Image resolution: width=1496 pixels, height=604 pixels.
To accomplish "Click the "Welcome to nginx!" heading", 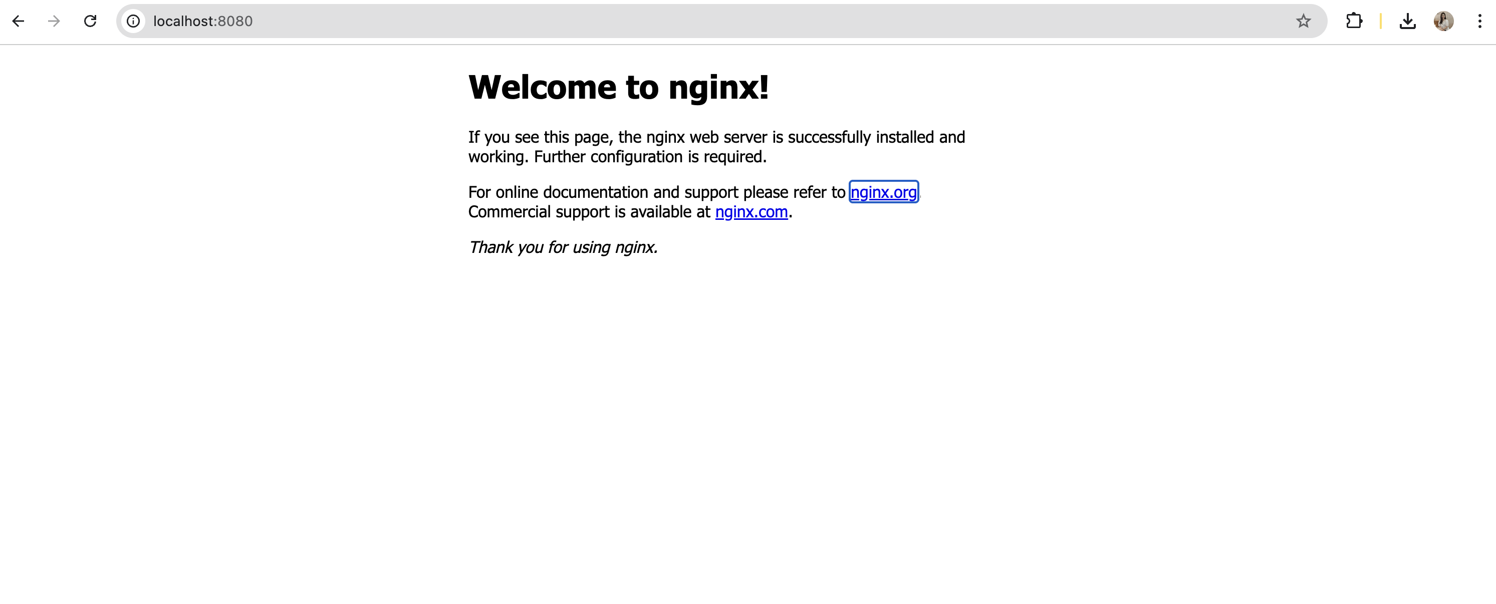I will (x=619, y=88).
